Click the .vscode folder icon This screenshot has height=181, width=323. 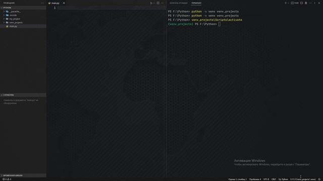point(7,15)
